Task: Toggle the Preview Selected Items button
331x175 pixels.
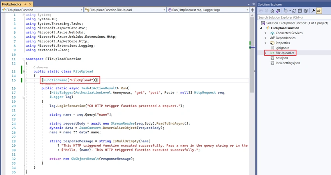Action: tap(319, 11)
